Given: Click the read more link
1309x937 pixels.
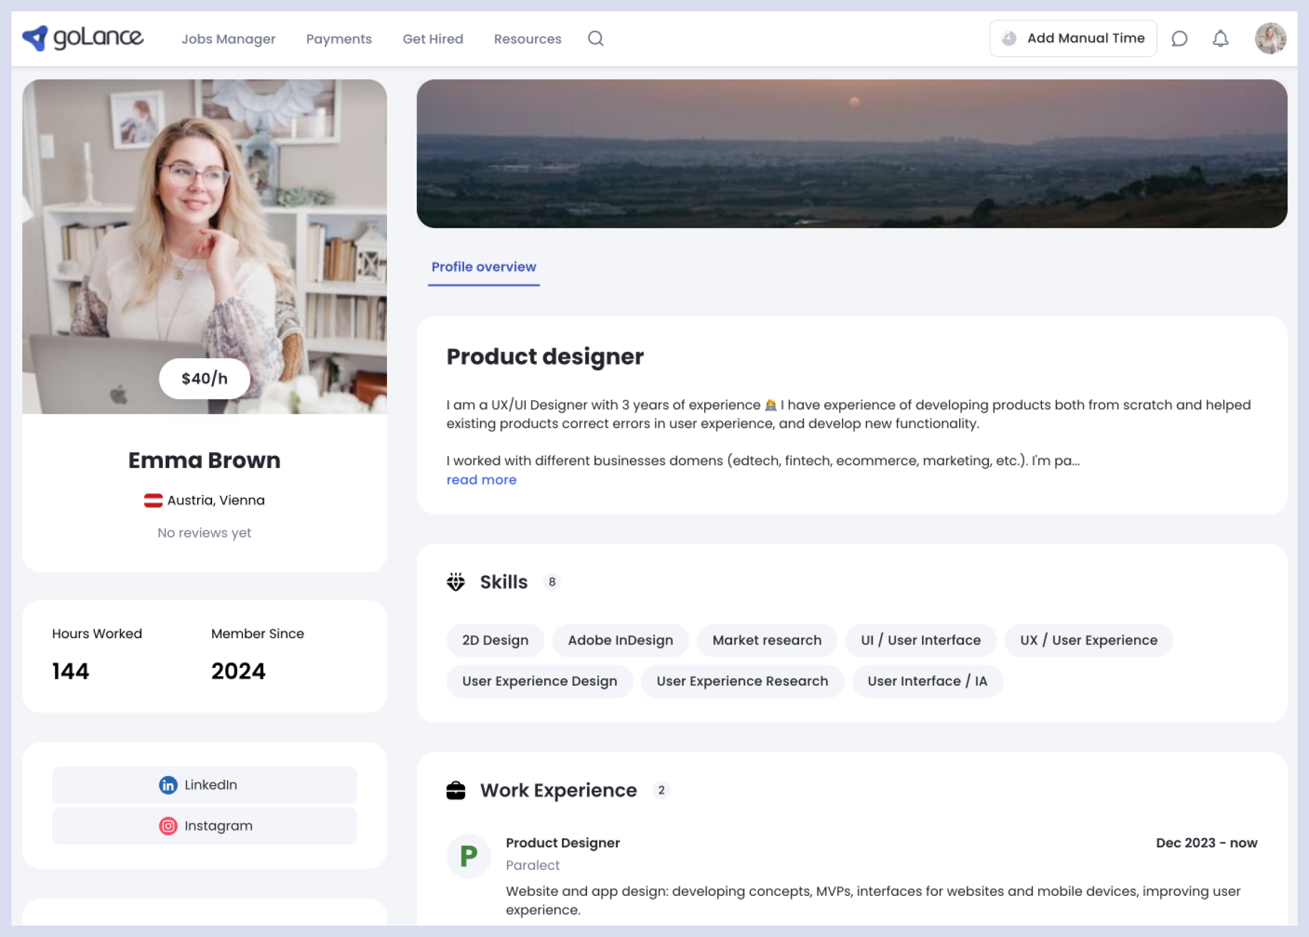Looking at the screenshot, I should (x=482, y=479).
